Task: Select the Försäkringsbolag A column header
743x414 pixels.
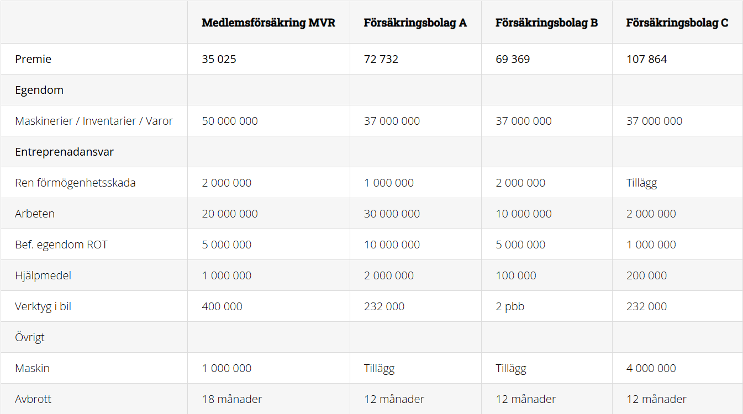Action: [415, 23]
